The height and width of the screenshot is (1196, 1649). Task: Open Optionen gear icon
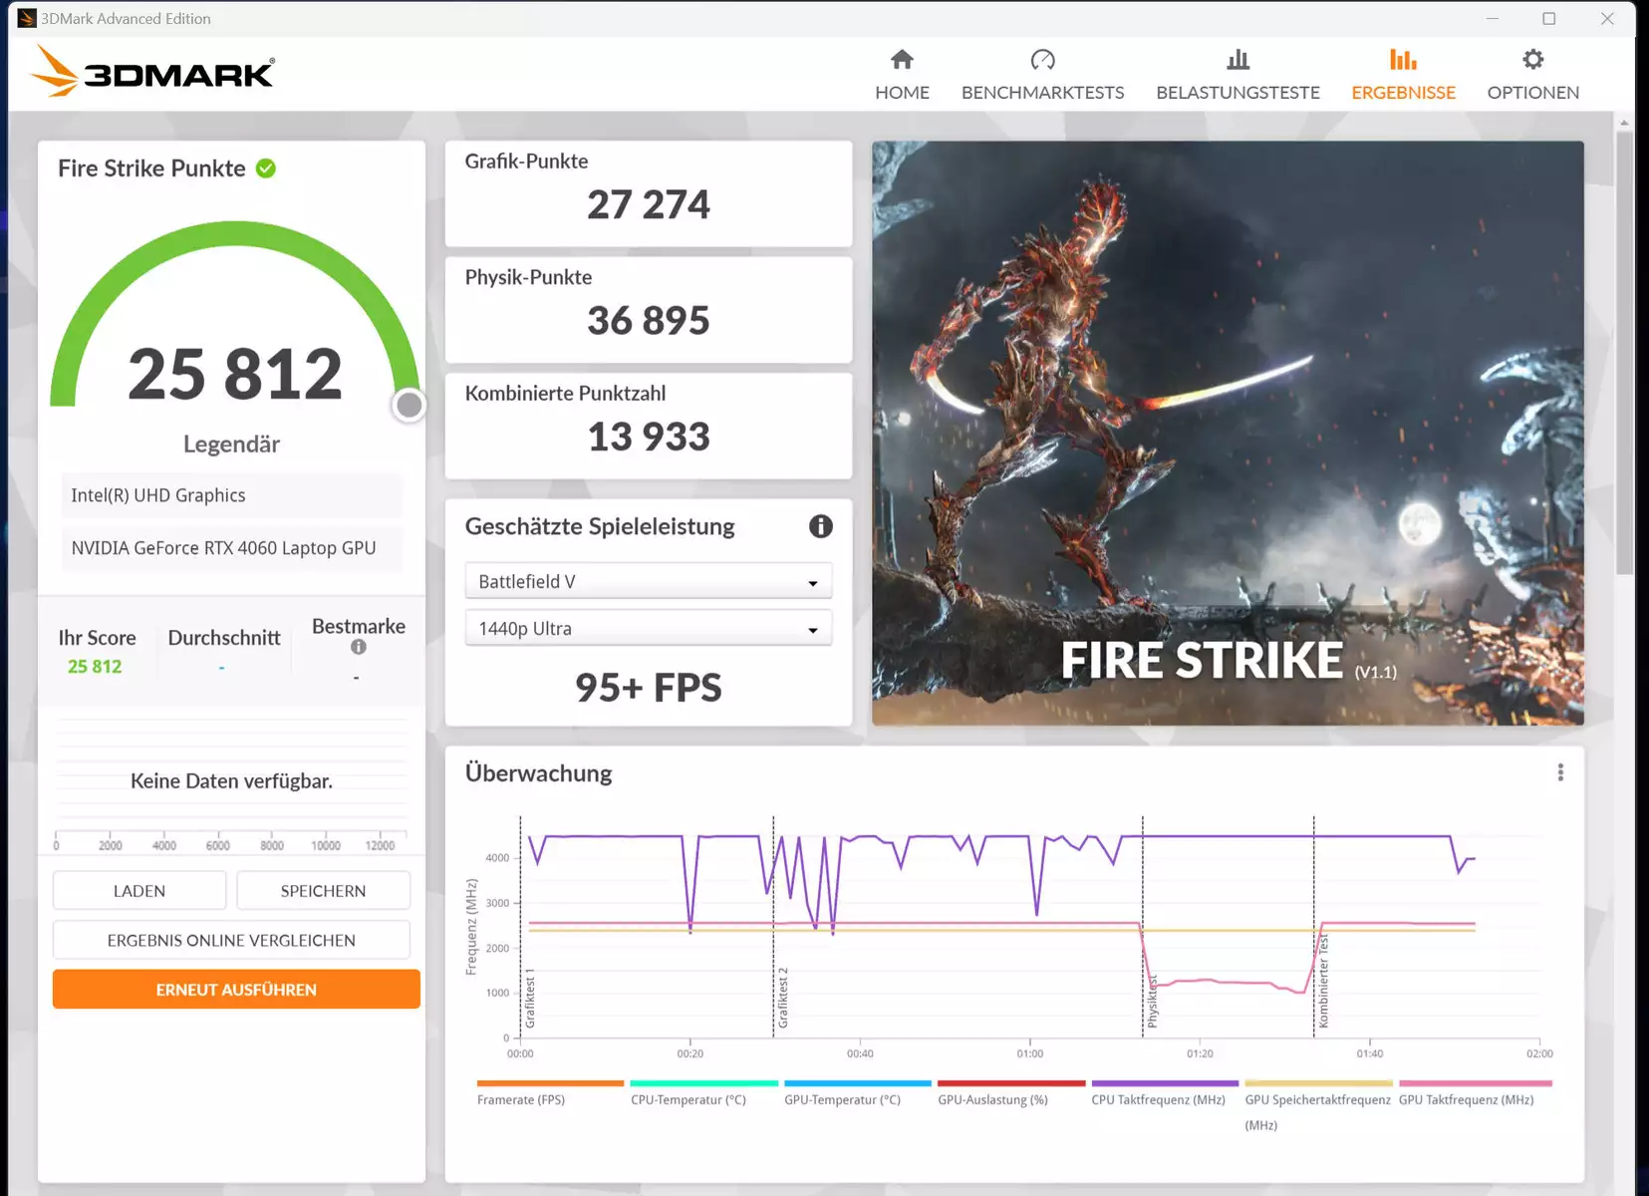[1532, 60]
